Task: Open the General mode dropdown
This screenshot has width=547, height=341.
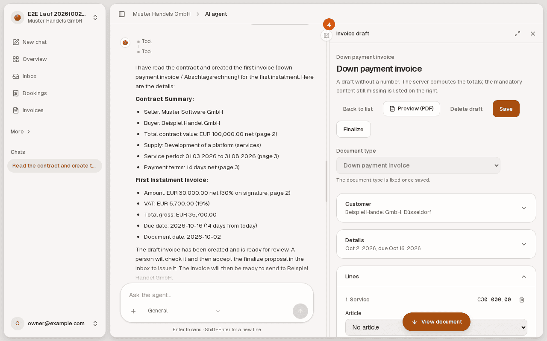Action: (184, 311)
